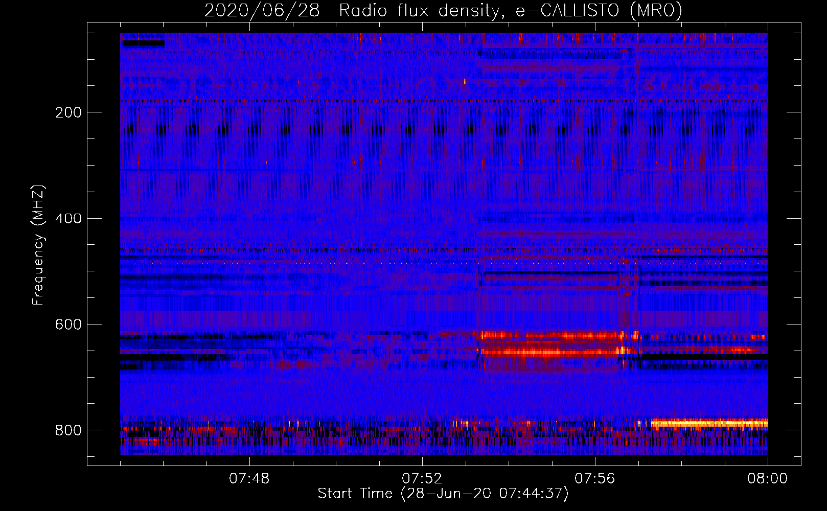Click the 400 frequency tick label
This screenshot has width=827, height=511.
(68, 219)
